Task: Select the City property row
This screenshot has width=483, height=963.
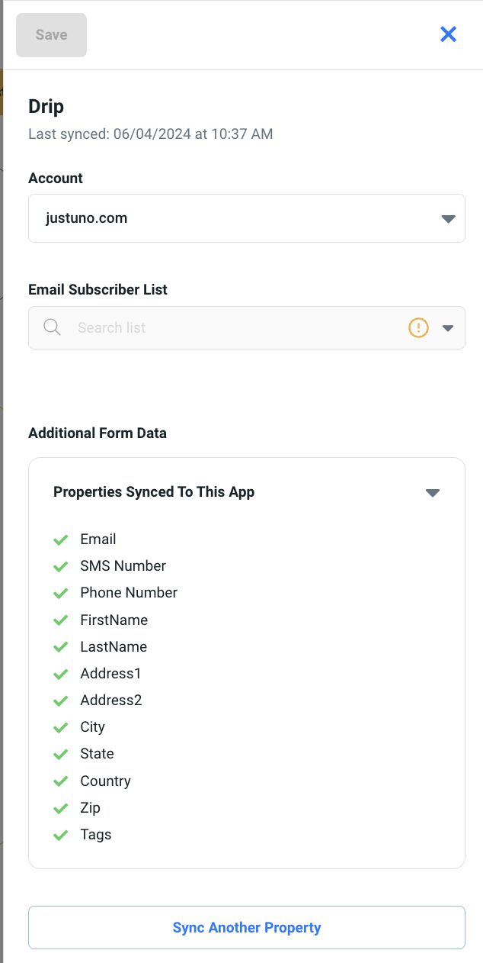Action: point(92,727)
